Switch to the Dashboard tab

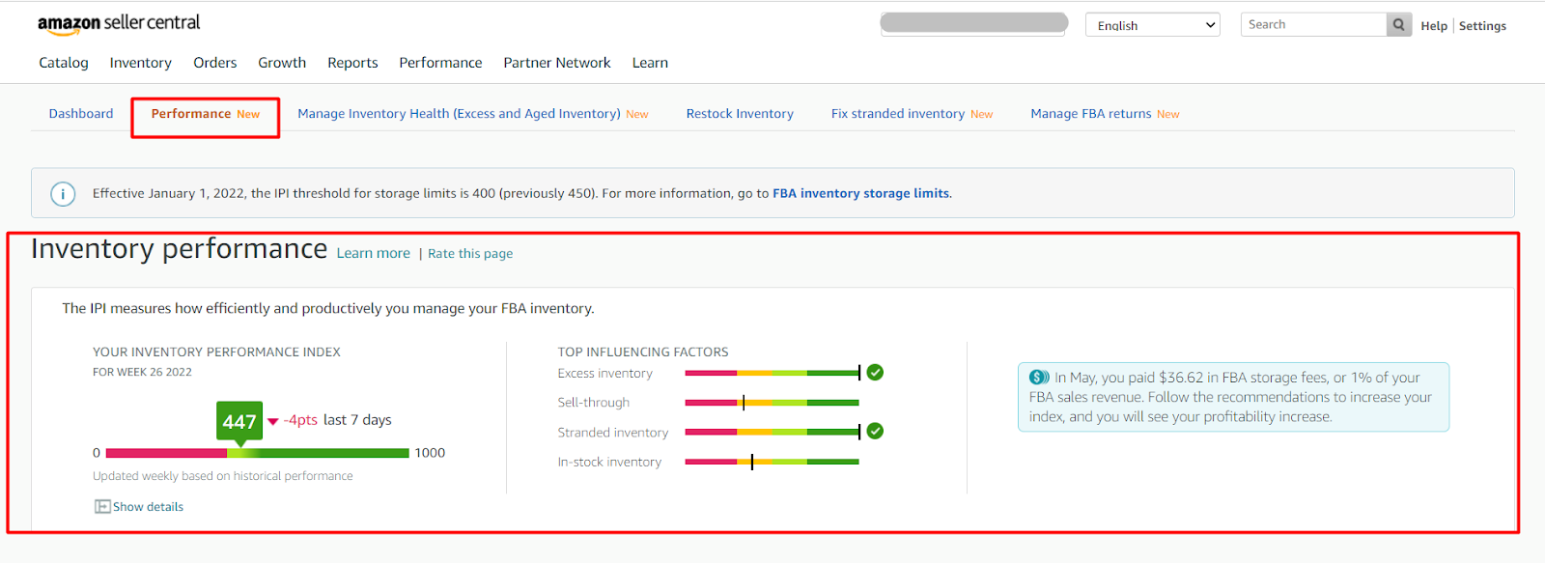[x=81, y=114]
